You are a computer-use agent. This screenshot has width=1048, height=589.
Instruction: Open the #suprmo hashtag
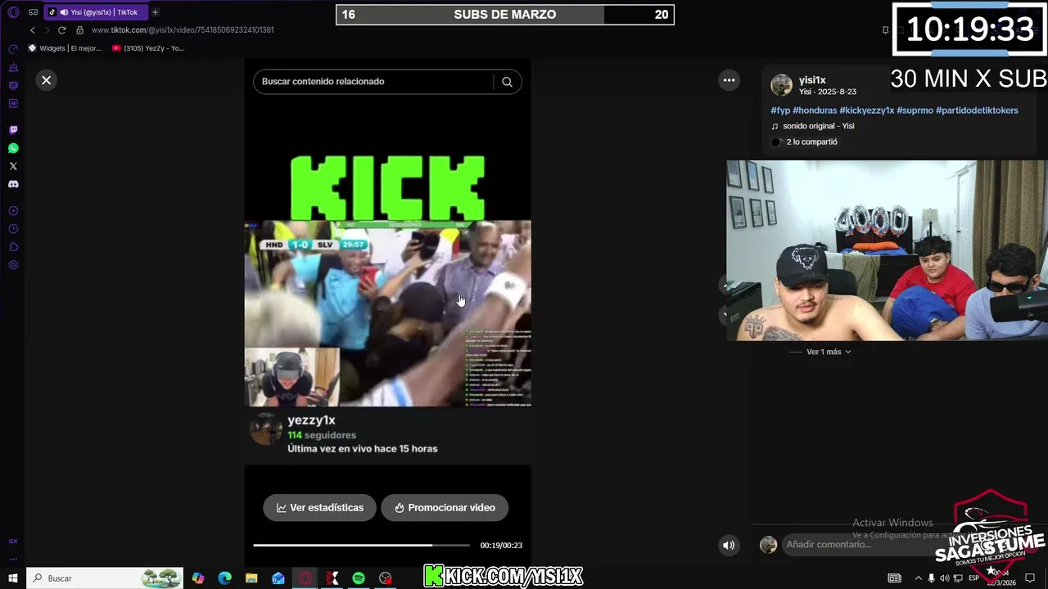(x=915, y=110)
